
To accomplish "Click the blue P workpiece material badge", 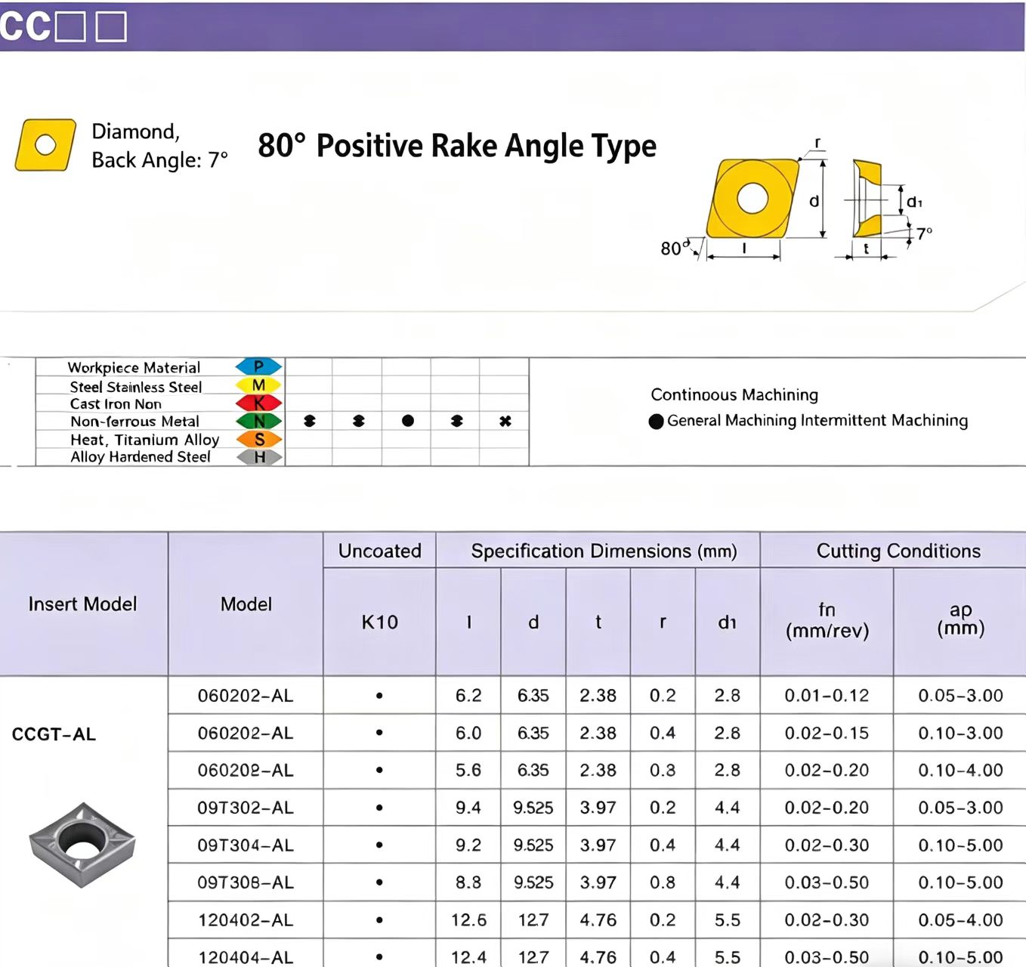I will pyautogui.click(x=258, y=366).
